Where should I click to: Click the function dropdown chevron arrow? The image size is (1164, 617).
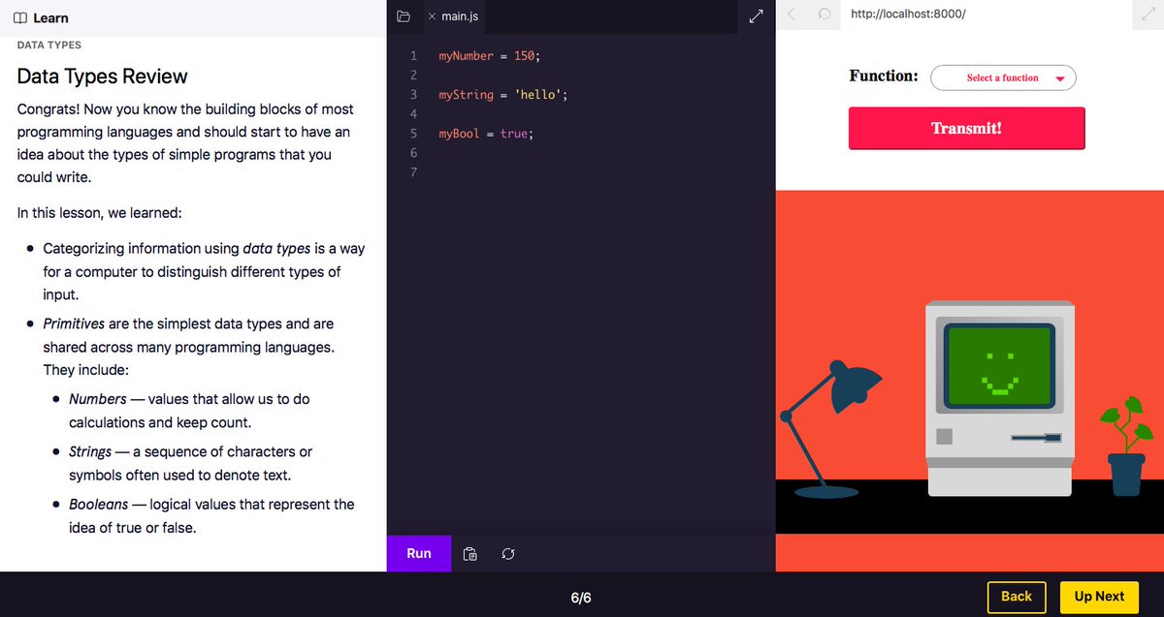pyautogui.click(x=1061, y=77)
